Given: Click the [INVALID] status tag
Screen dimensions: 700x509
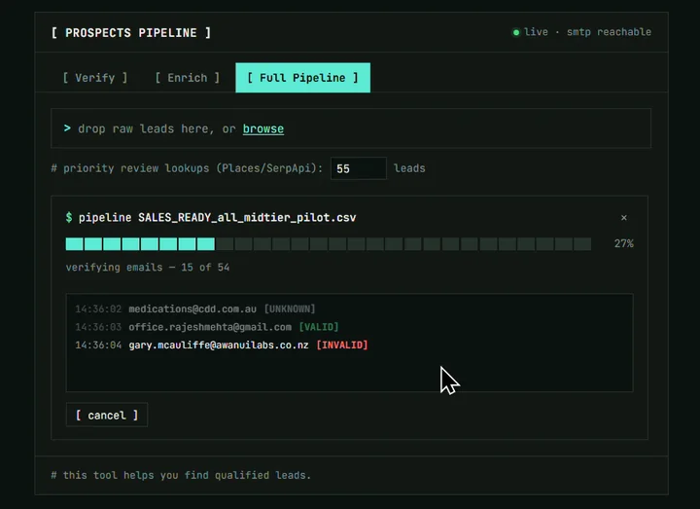Looking at the screenshot, I should pyautogui.click(x=342, y=345).
